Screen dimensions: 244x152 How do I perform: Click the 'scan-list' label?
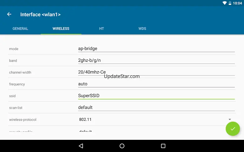point(16,108)
